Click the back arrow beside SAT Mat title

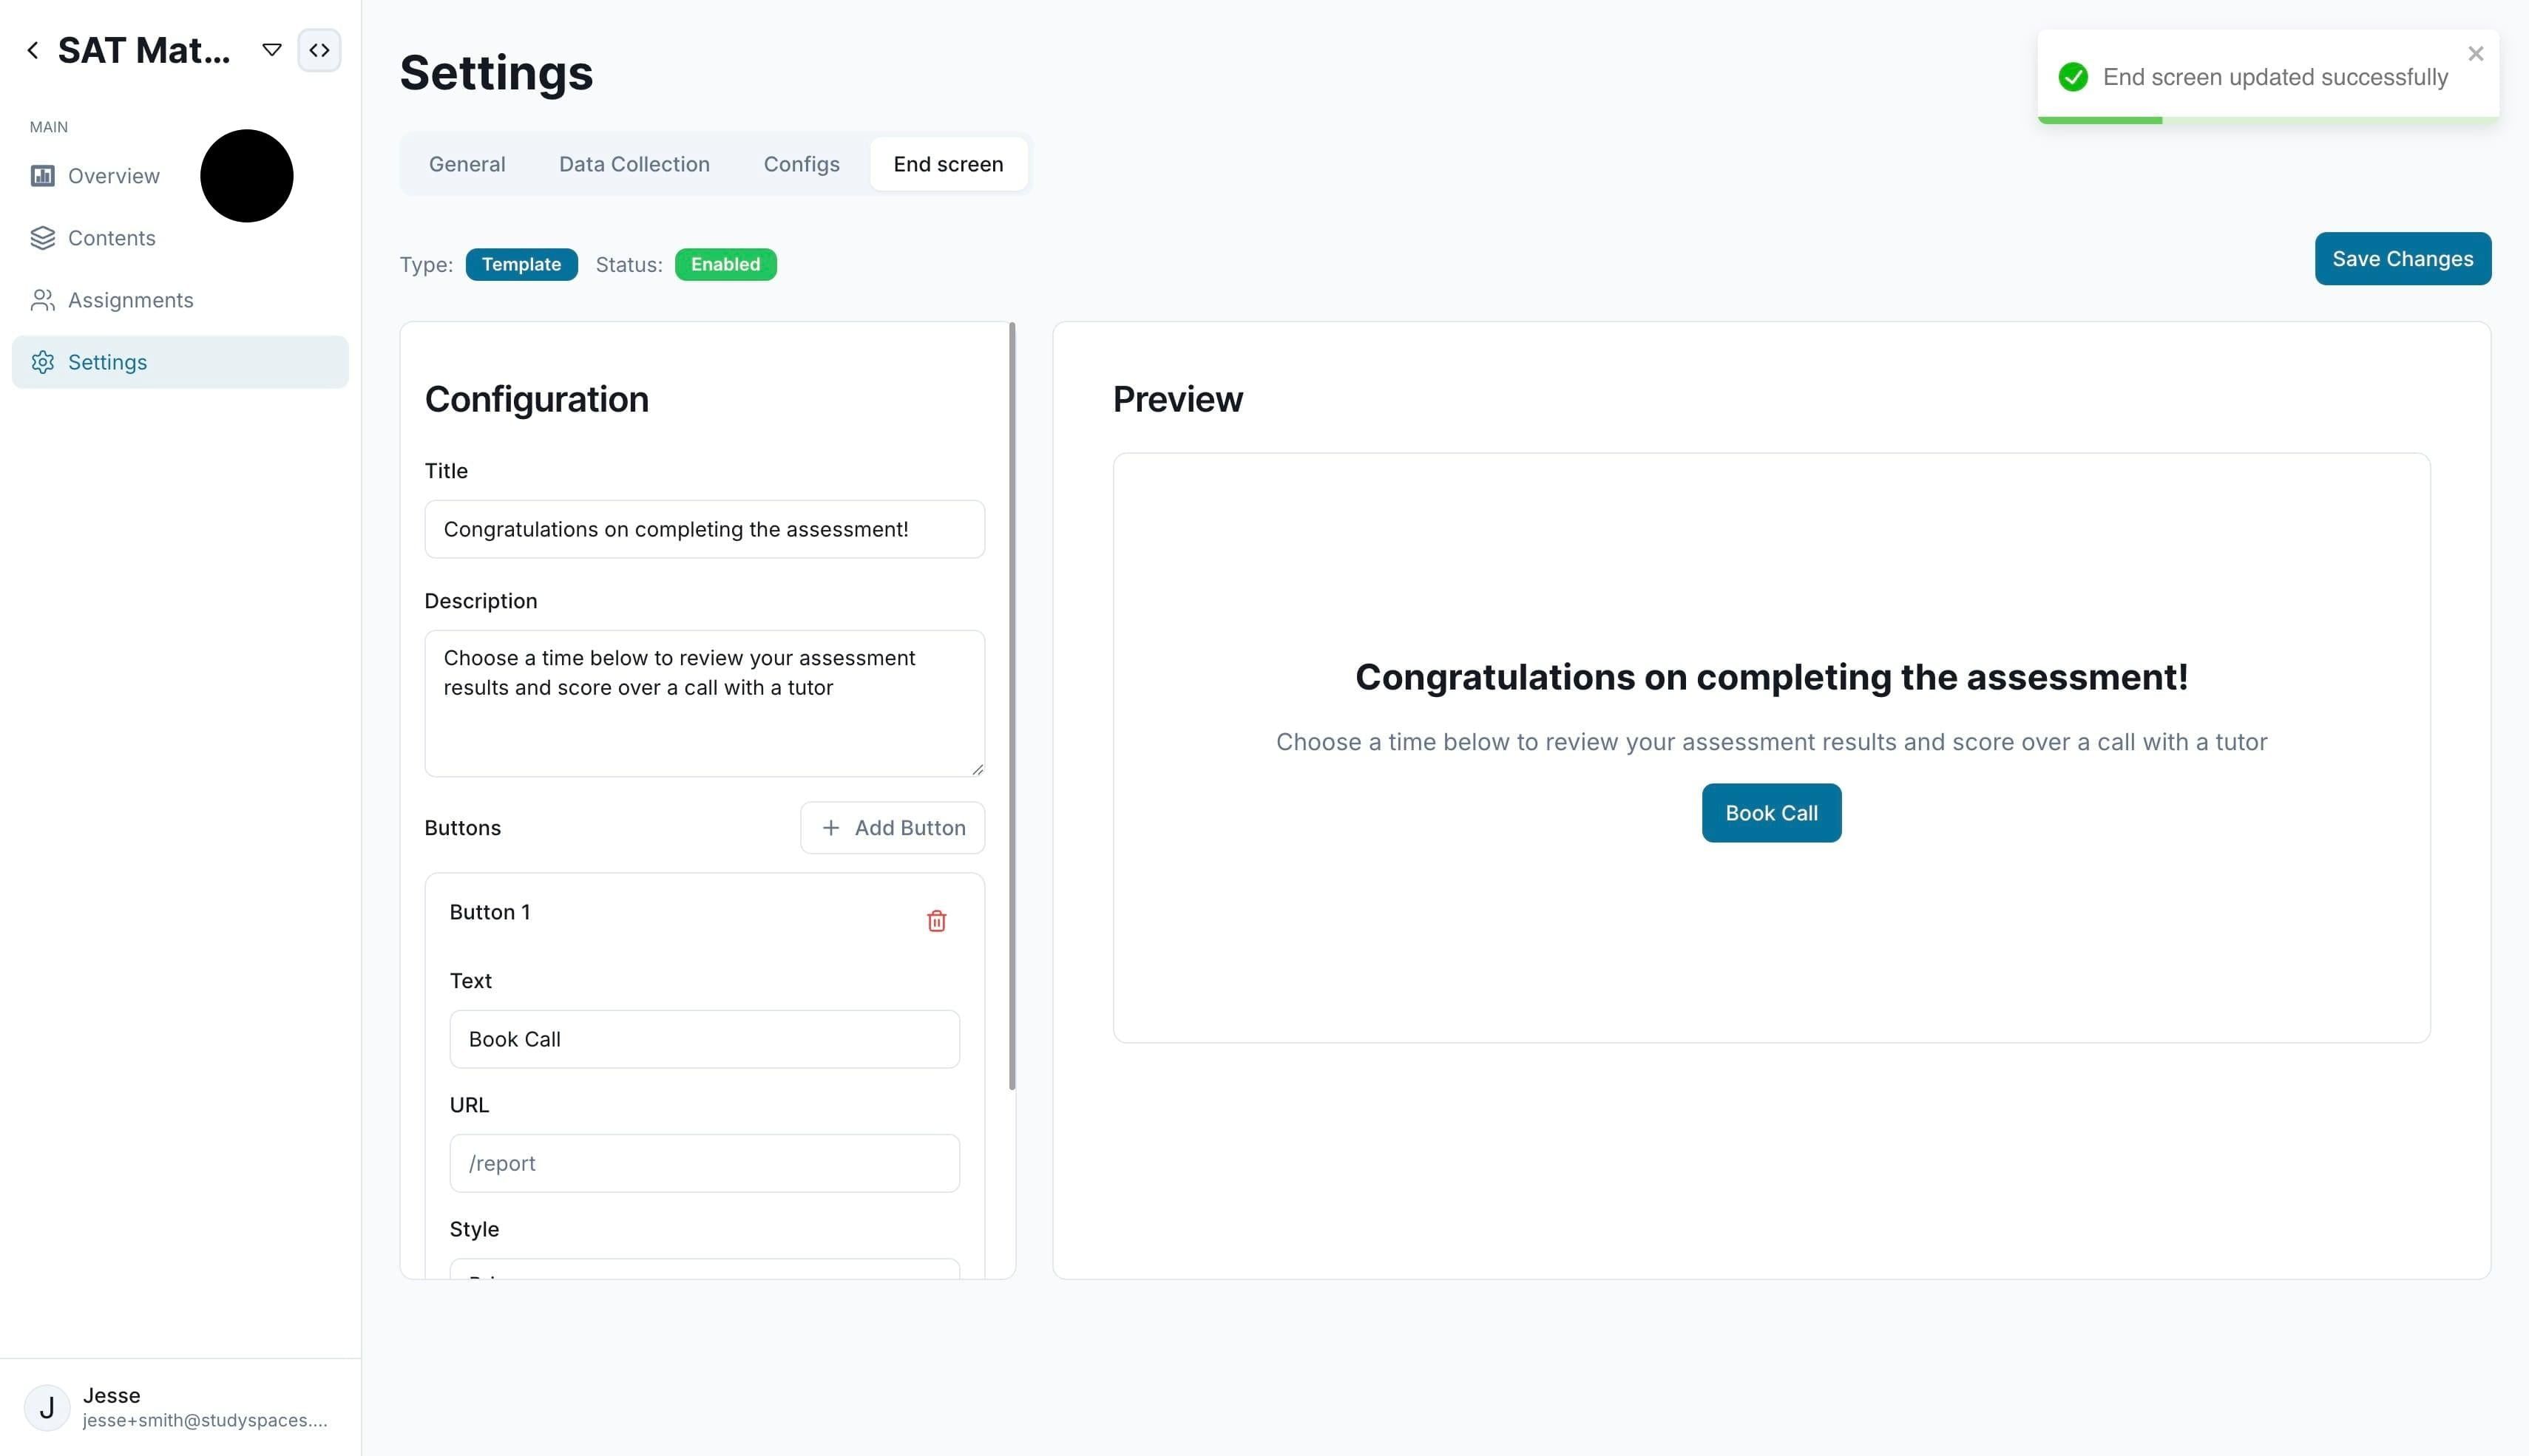33,50
